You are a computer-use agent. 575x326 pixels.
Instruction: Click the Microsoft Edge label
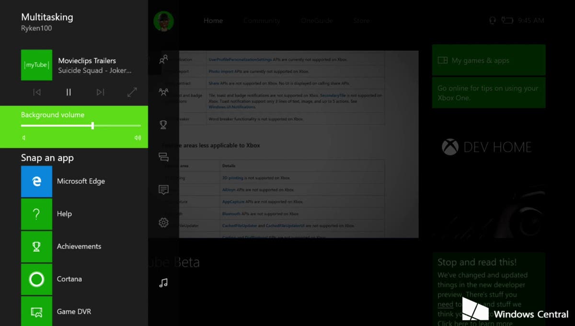[x=81, y=181]
